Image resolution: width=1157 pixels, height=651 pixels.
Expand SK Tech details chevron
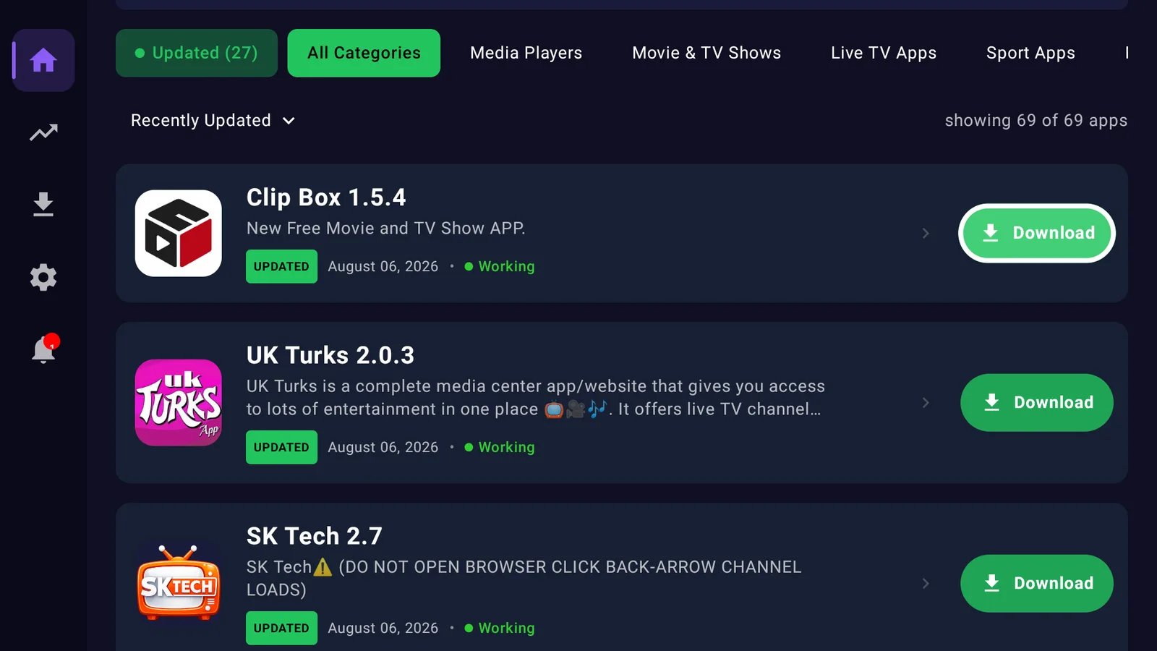926,583
